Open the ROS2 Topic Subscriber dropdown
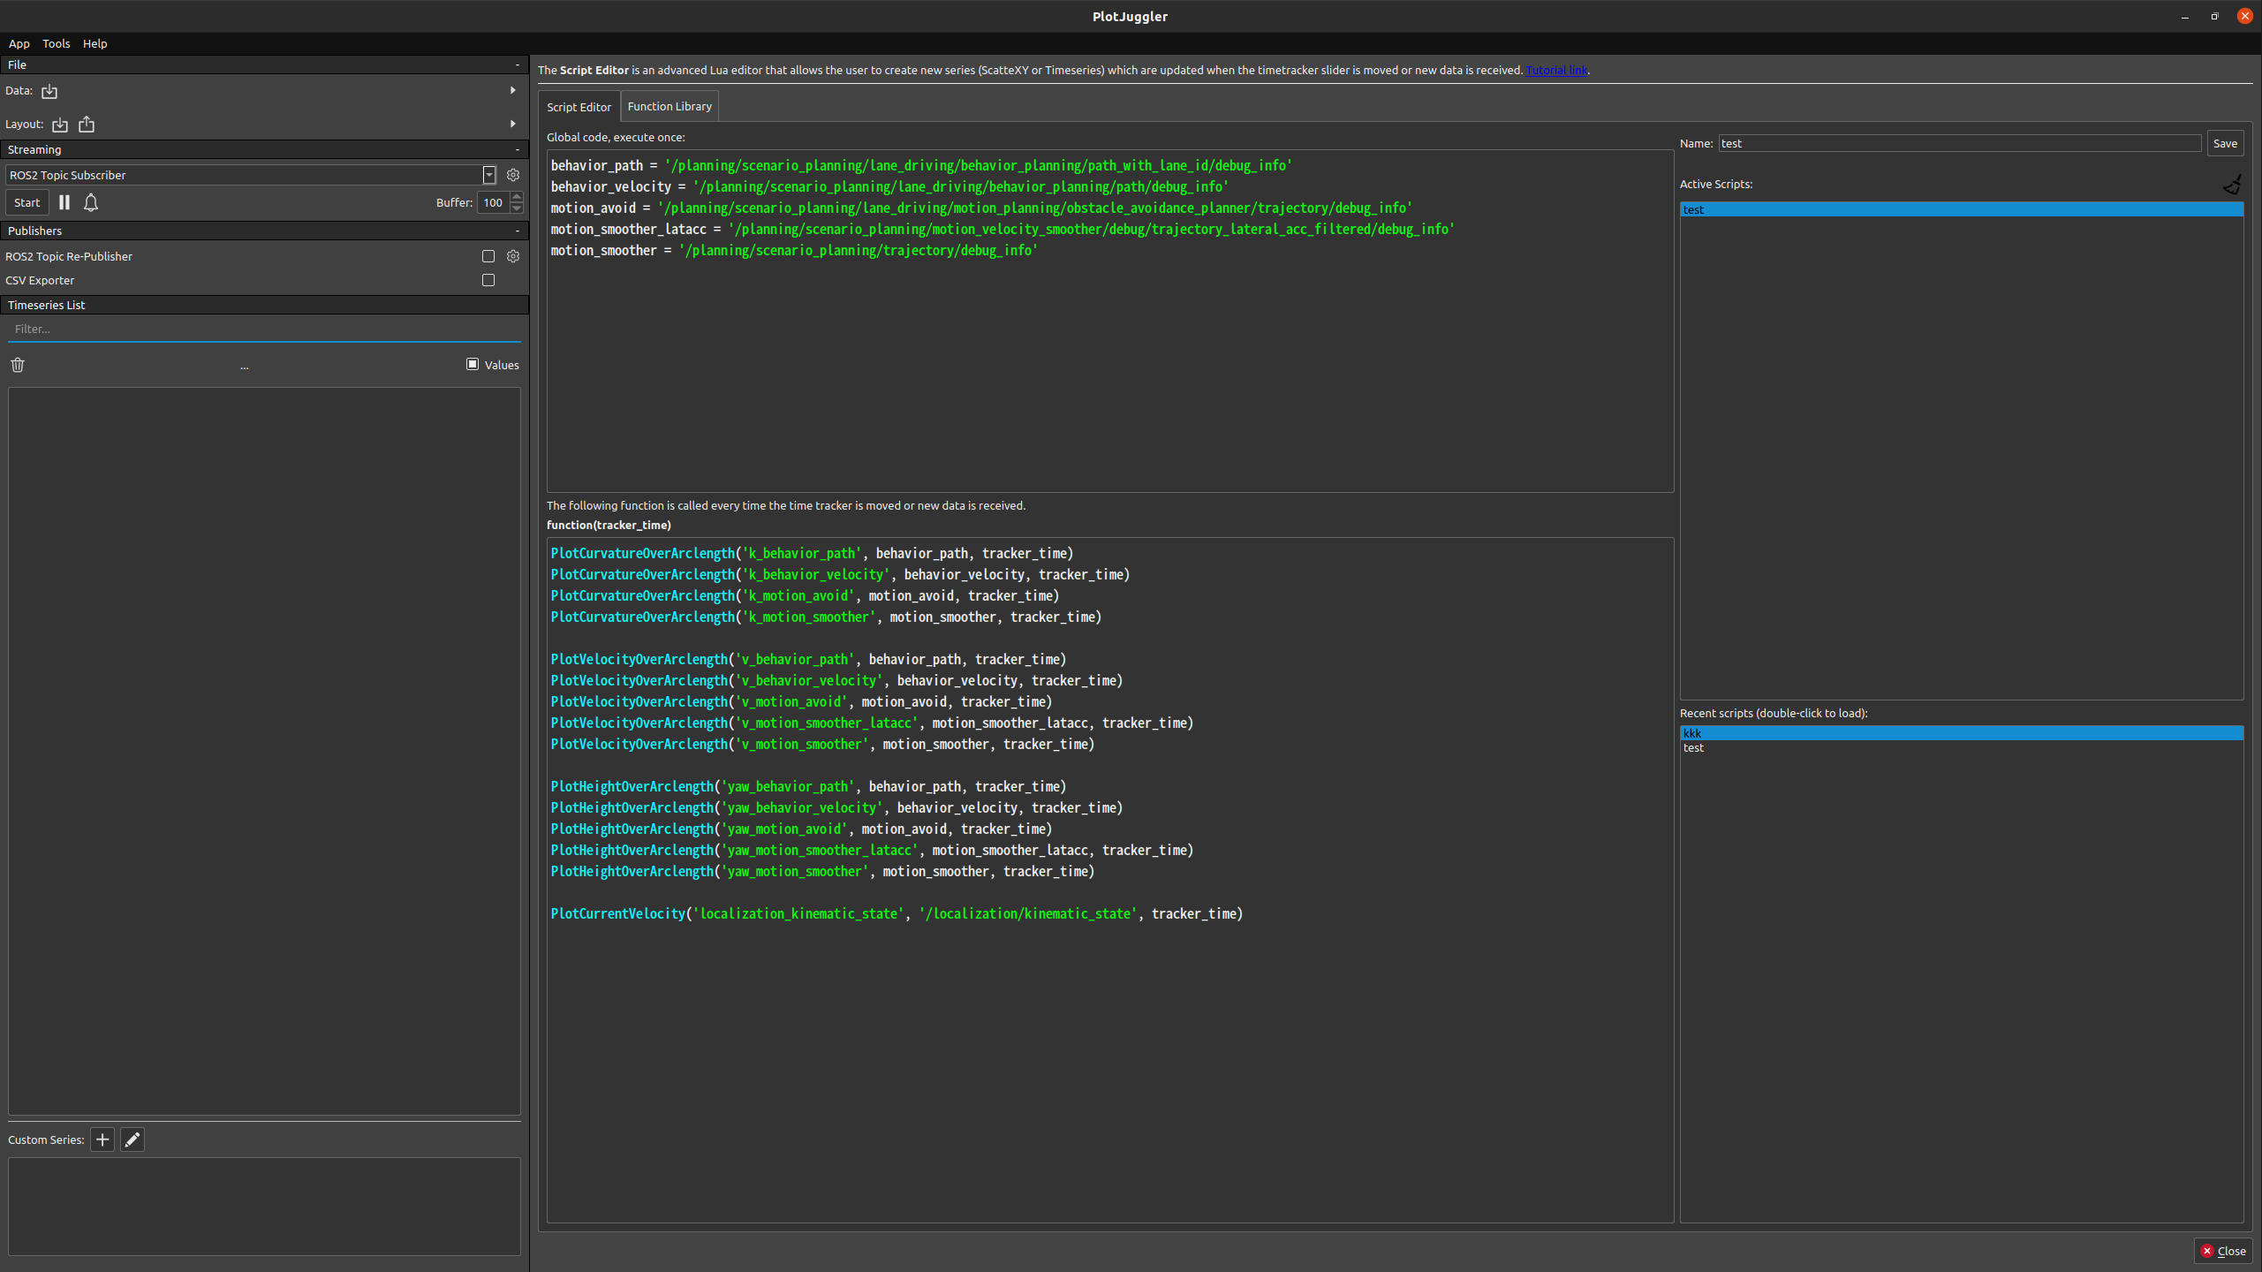Screen dimensions: 2262x1272 pos(489,175)
